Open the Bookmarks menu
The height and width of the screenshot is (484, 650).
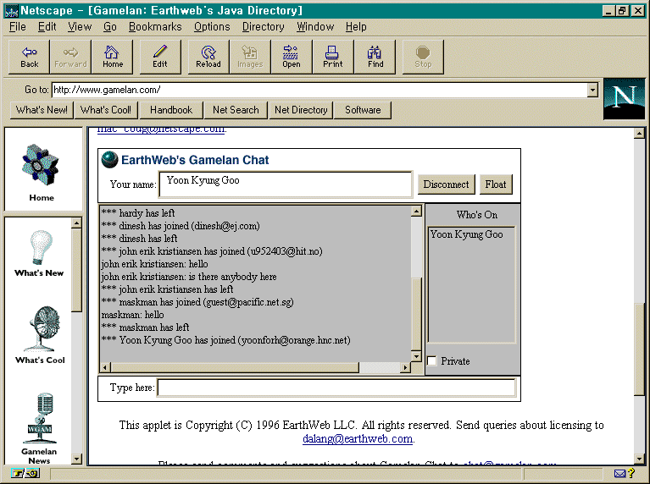click(155, 27)
